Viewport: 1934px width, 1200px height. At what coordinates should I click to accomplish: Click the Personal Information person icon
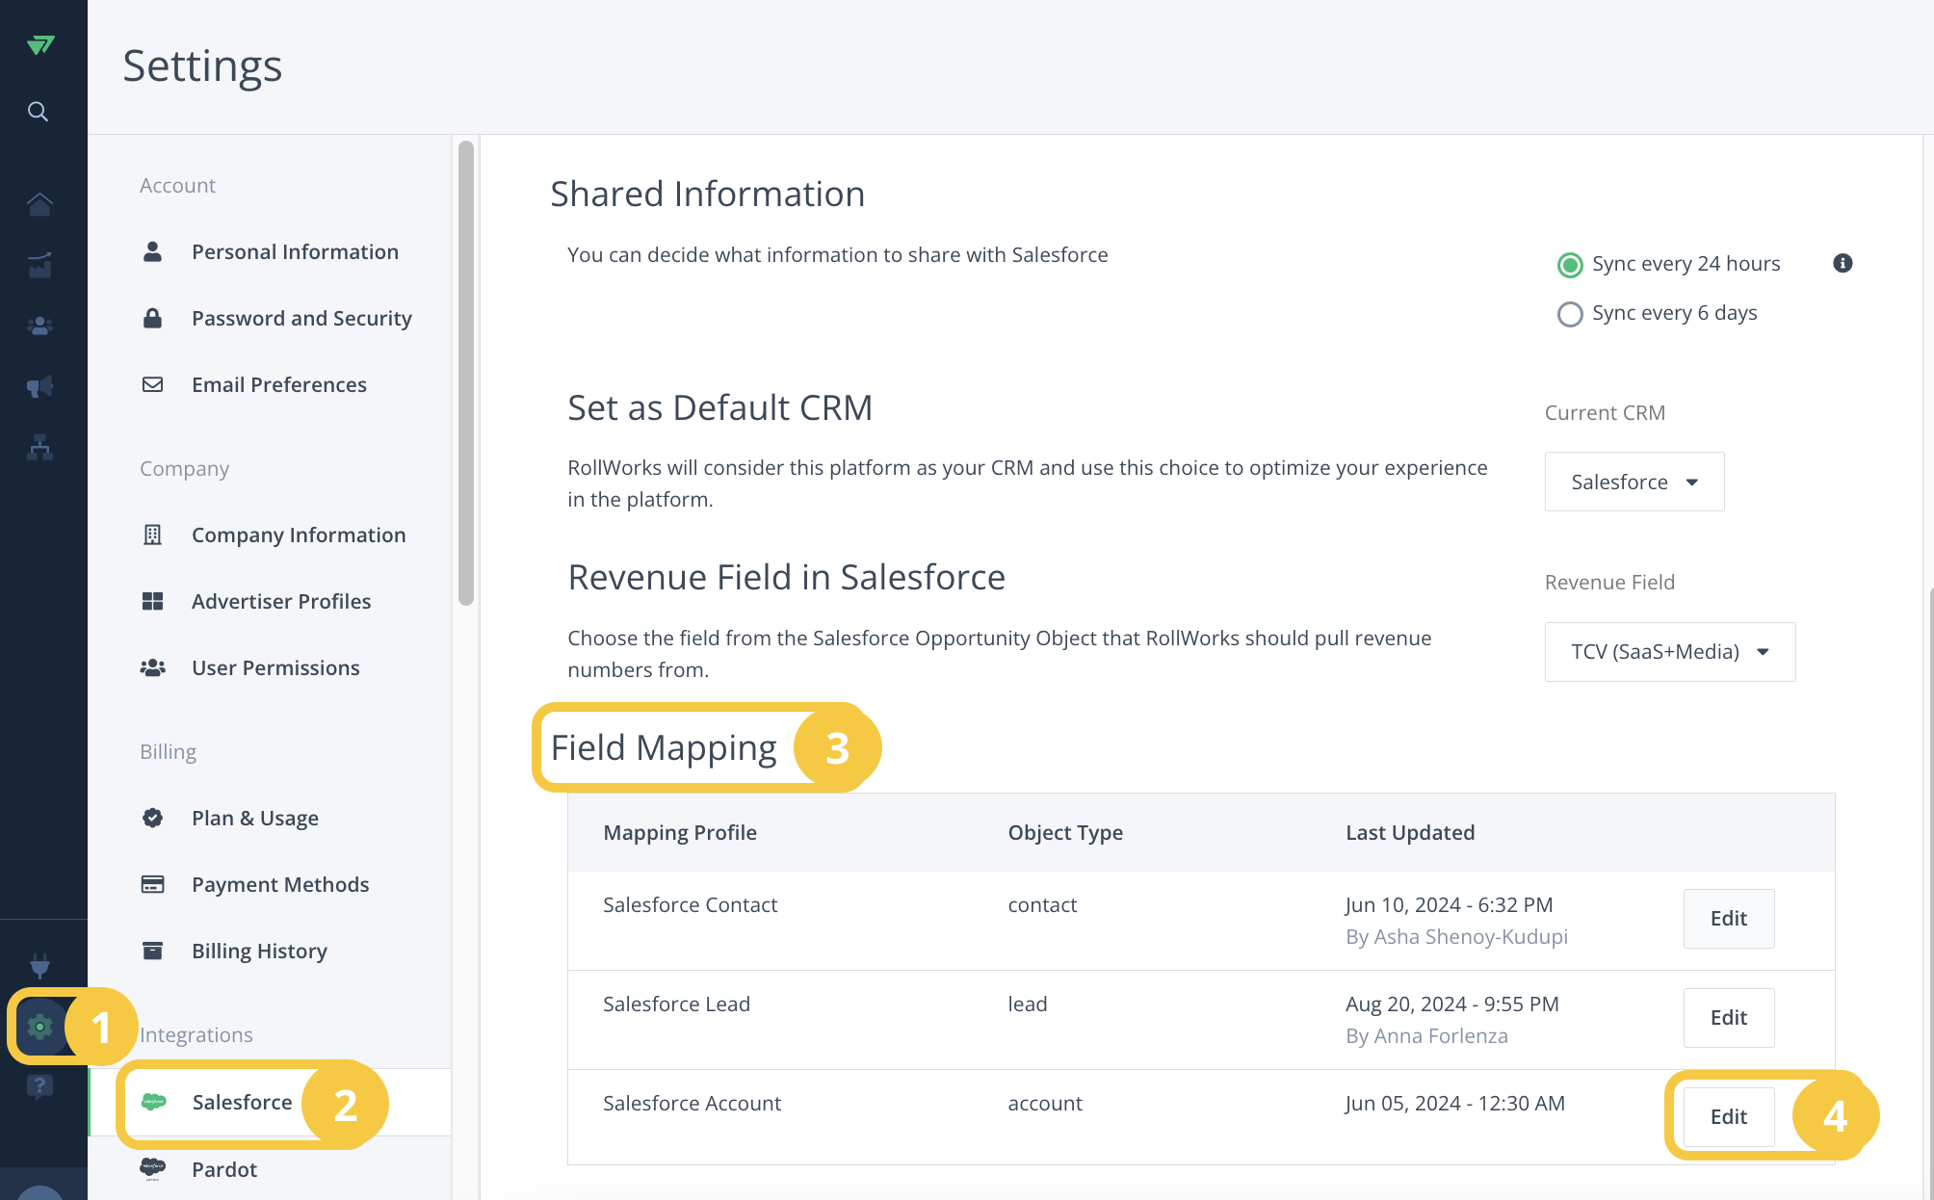point(152,251)
